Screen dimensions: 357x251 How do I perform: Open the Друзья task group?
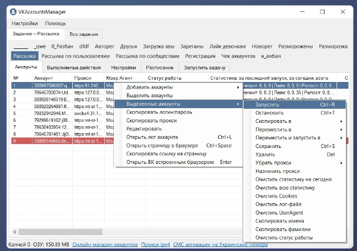point(129,47)
